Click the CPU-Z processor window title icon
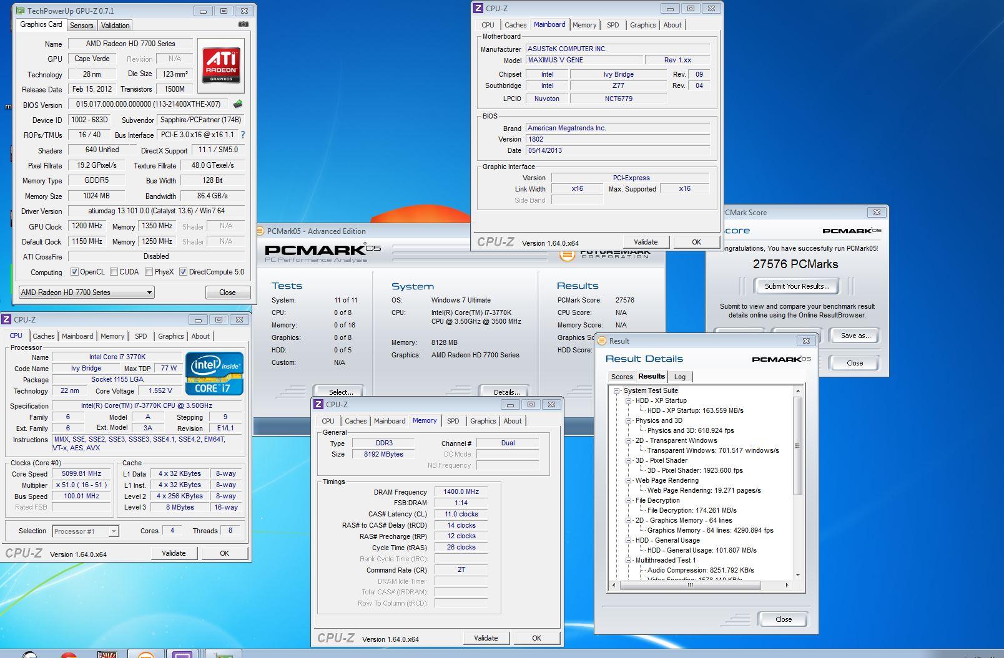 pos(7,319)
